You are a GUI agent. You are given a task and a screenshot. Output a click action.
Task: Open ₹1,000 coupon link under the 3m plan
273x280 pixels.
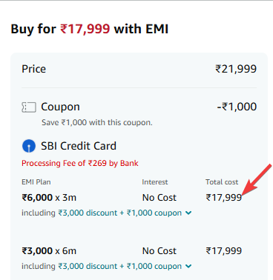click(x=154, y=213)
